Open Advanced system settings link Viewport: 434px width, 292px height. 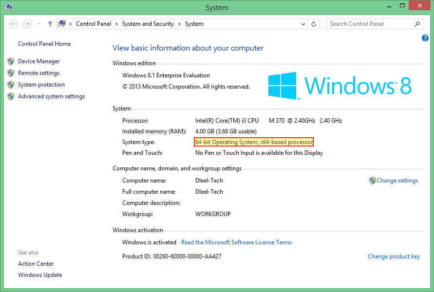pos(52,96)
